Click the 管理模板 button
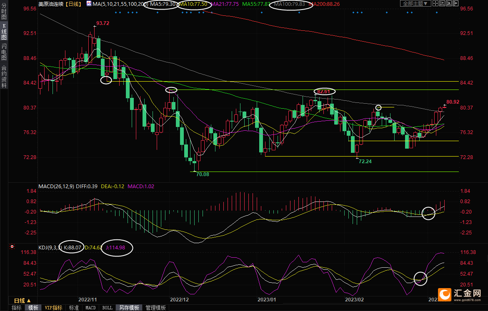The image size is (488, 311). [x=155, y=308]
